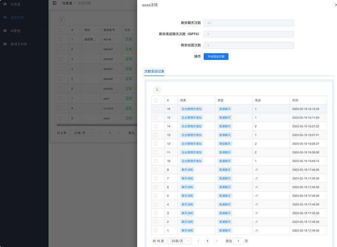
Task: Click the 类型 column header
Action: click(221, 100)
